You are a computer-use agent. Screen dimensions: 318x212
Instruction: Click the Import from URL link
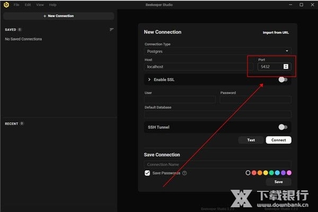click(276, 33)
